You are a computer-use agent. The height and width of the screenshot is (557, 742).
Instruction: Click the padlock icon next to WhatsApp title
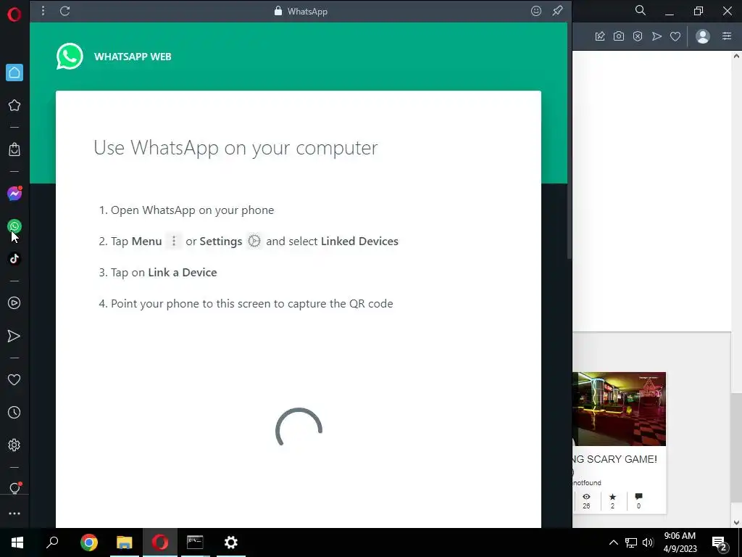[278, 11]
